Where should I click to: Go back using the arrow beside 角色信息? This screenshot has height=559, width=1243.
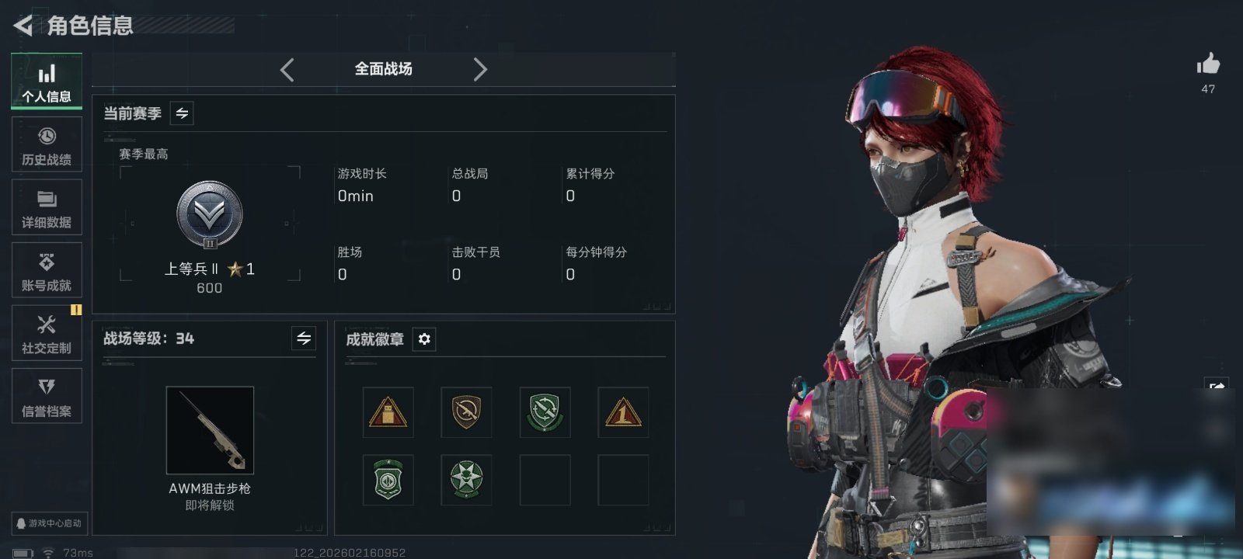(x=23, y=26)
